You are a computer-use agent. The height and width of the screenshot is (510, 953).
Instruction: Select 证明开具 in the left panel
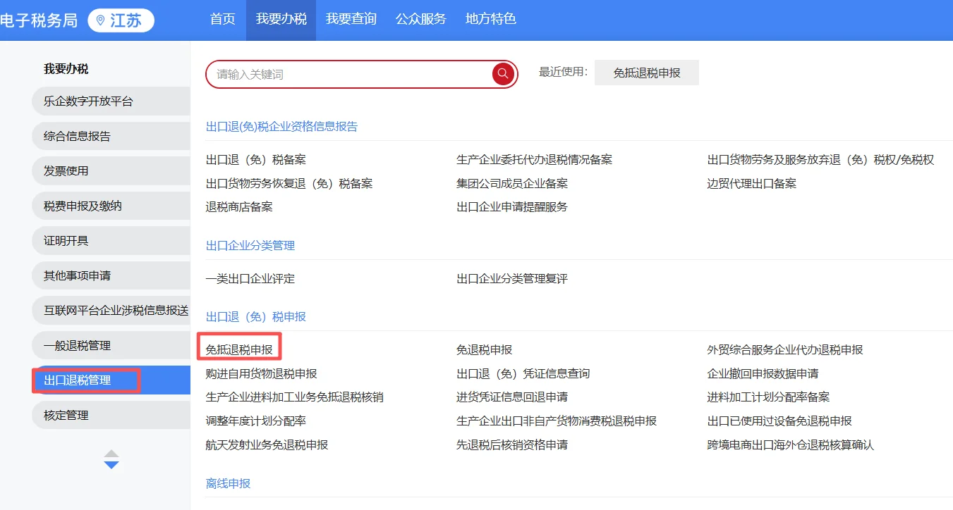pos(71,240)
